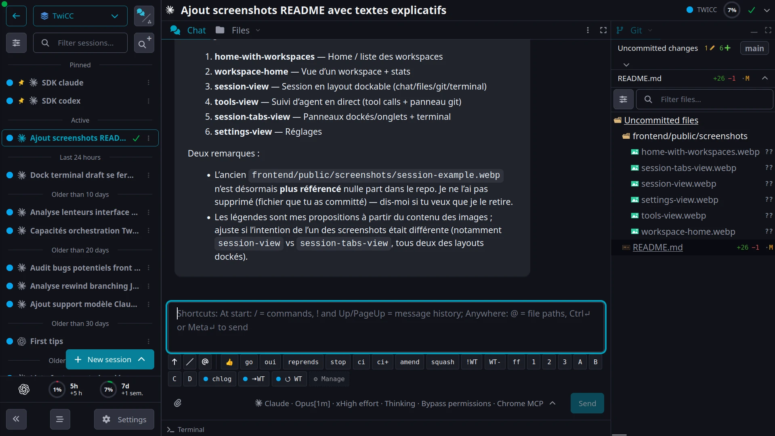This screenshot has height=436, width=775.
Task: Open the options menu for Analyse lenteurs interface
Action: [x=149, y=212]
